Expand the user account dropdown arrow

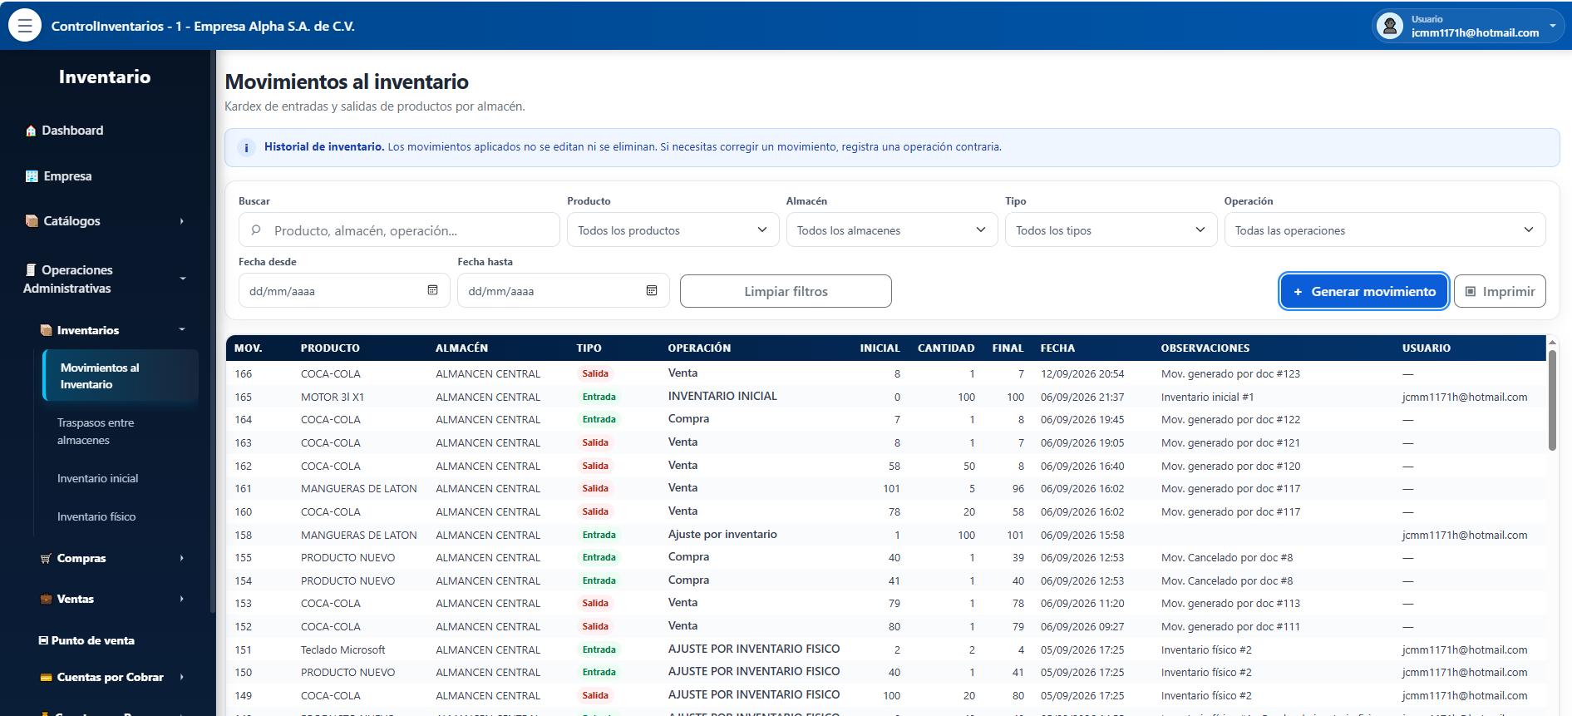coord(1553,26)
